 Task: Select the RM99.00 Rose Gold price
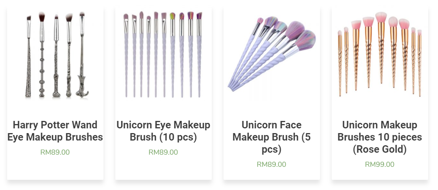pos(380,164)
